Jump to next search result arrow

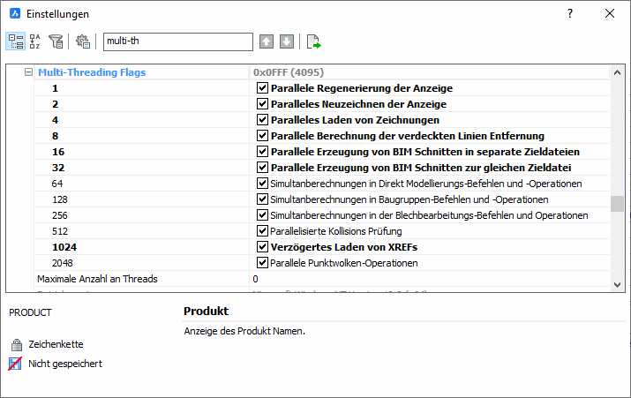tap(287, 41)
